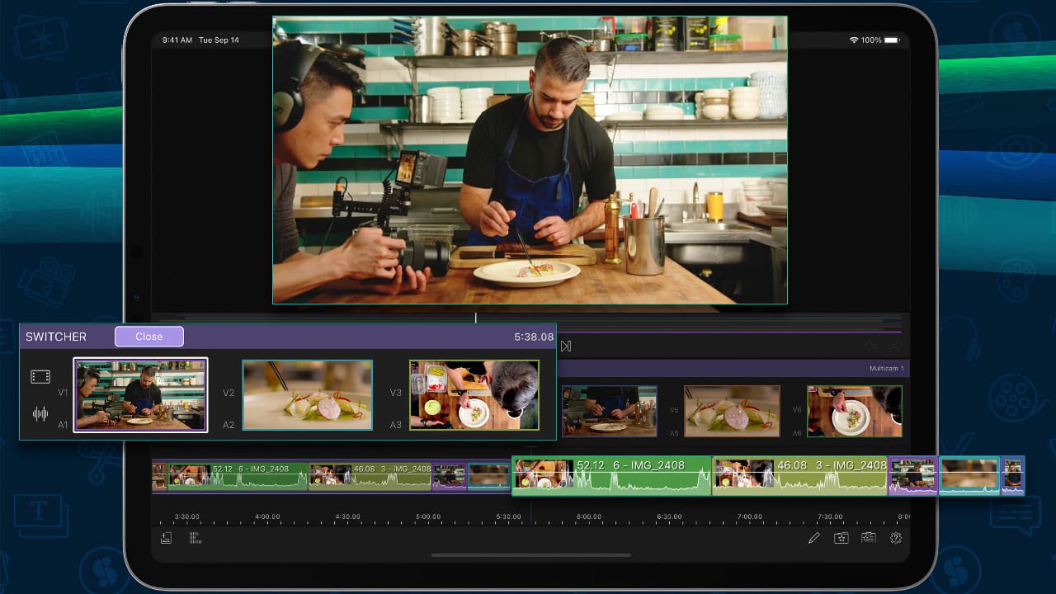1056x594 pixels.
Task: Close the Switcher panel
Action: click(148, 337)
